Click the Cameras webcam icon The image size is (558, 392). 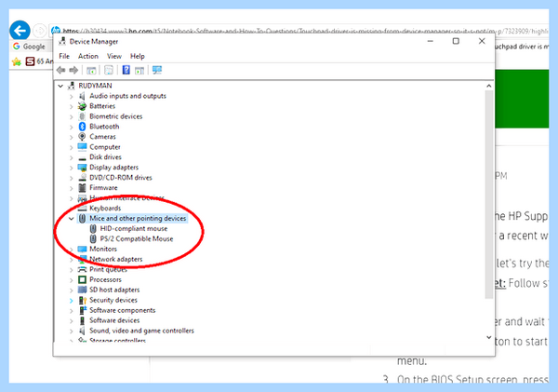(82, 137)
